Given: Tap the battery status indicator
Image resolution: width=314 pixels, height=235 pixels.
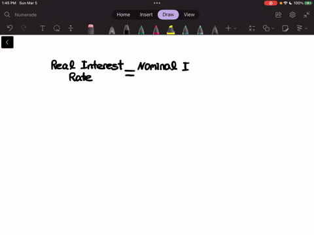Looking at the screenshot, I should coord(308,3).
